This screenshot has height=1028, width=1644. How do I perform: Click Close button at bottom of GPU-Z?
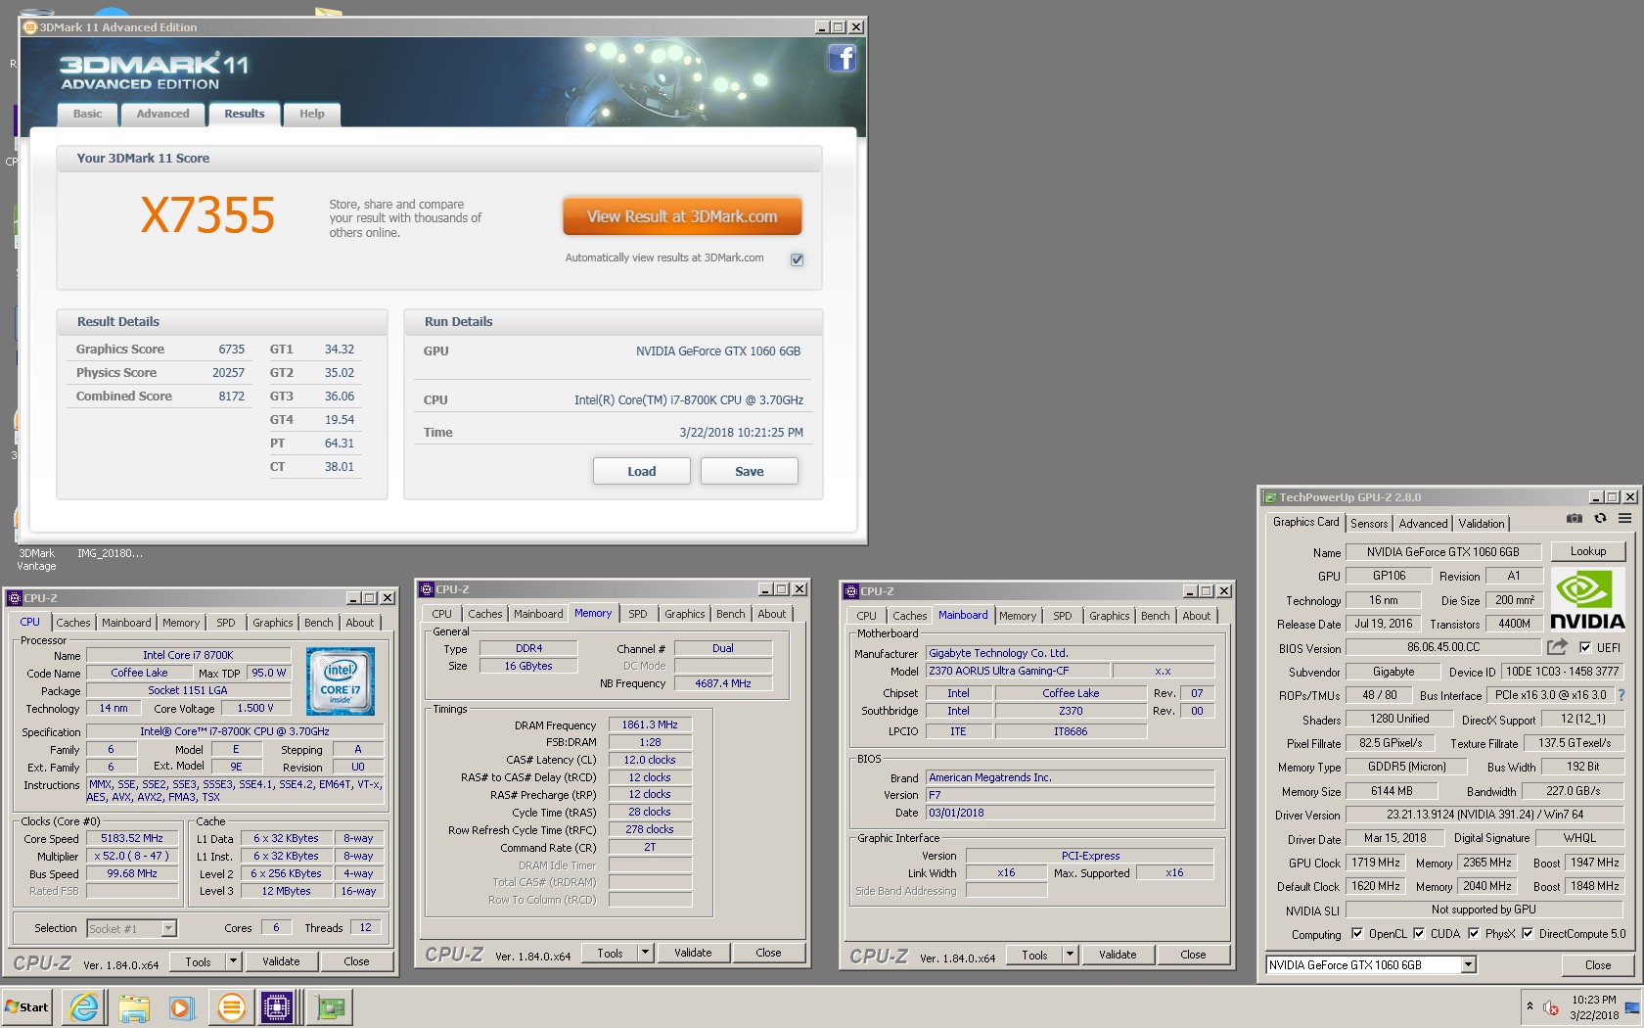click(1598, 965)
